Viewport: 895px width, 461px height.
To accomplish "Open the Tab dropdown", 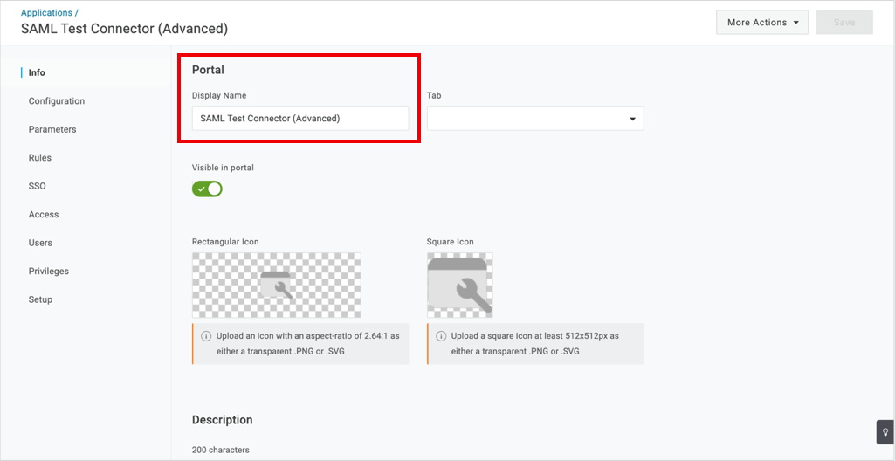I will [535, 119].
